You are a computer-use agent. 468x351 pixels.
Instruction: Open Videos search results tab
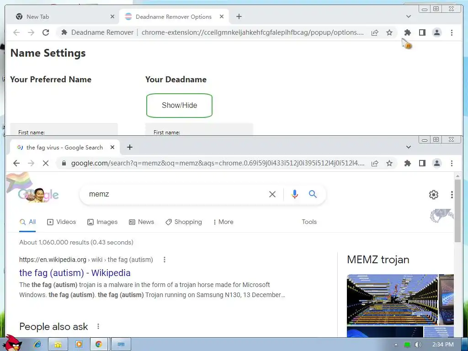click(x=62, y=222)
